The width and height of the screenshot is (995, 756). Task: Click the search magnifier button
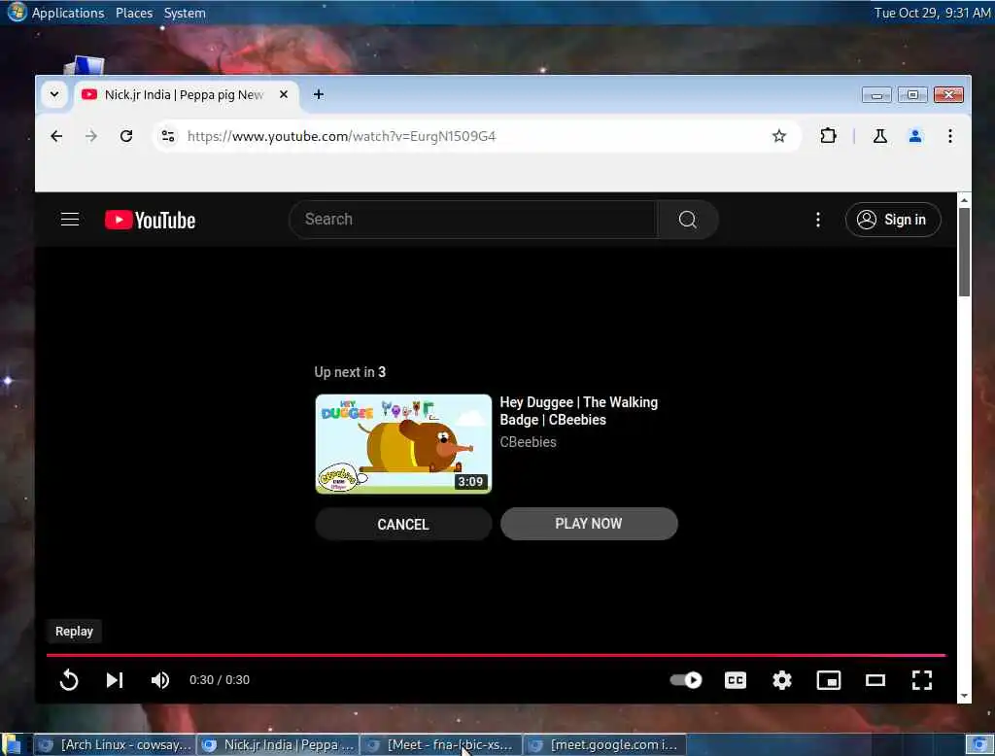click(x=688, y=220)
